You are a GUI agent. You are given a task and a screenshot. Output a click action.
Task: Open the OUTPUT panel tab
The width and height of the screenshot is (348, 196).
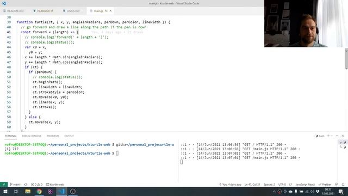tap(69, 136)
